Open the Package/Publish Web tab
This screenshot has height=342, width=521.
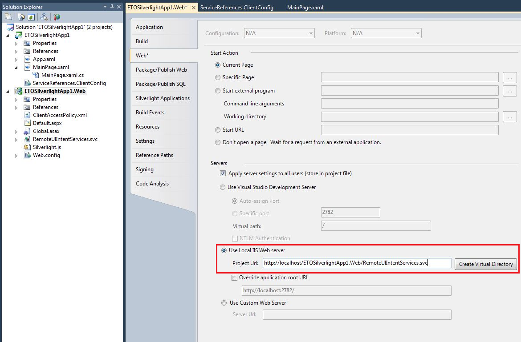point(161,70)
